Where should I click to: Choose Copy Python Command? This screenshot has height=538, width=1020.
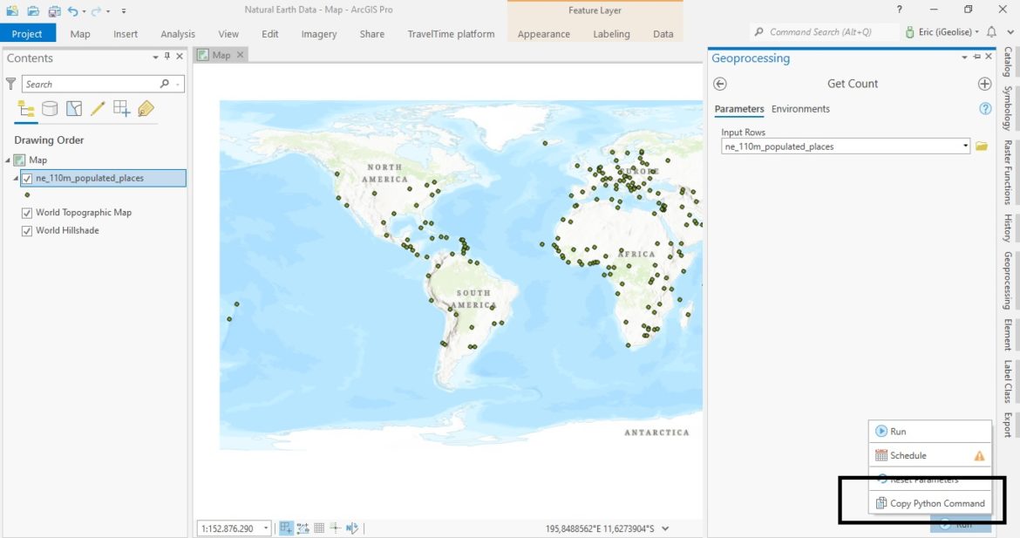pyautogui.click(x=930, y=503)
